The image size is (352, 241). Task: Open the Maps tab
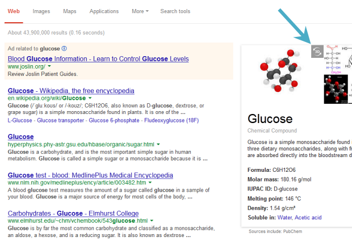point(70,11)
